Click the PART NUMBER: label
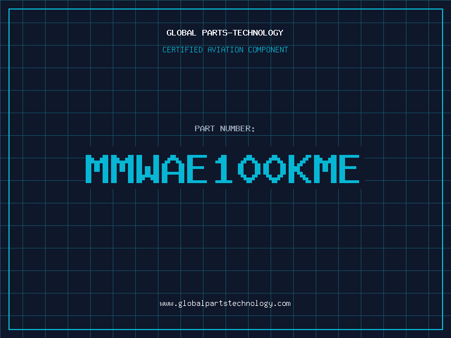Viewport: 451px width, 338px height. [x=225, y=128]
